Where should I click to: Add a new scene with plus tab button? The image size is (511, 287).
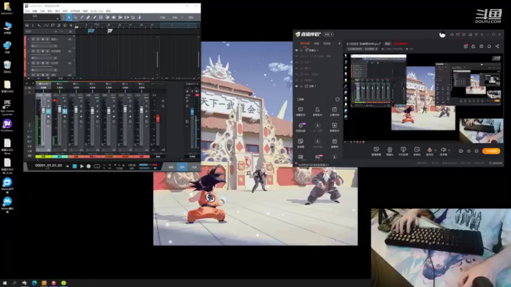coord(339,43)
